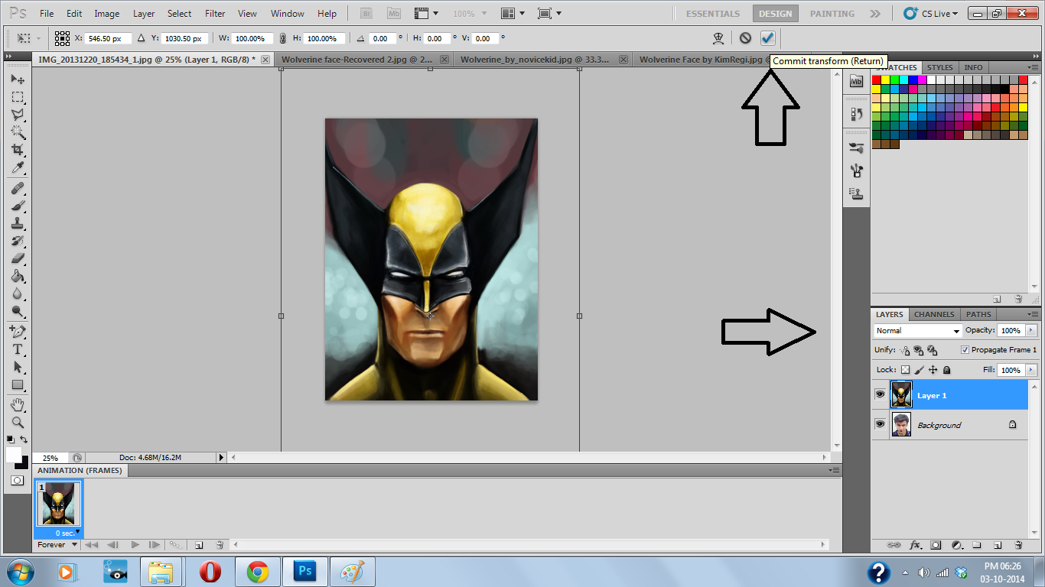This screenshot has width=1045, height=587.
Task: Pick the red swatch in Swatches panel
Action: coord(877,79)
